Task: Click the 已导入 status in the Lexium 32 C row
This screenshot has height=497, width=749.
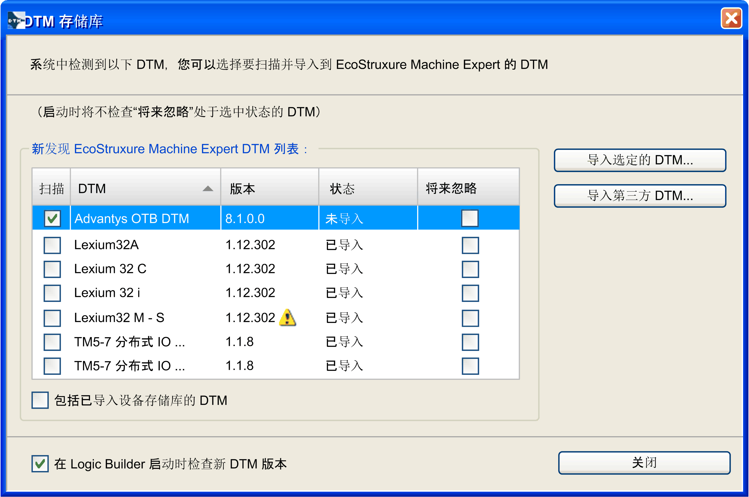Action: coord(344,269)
